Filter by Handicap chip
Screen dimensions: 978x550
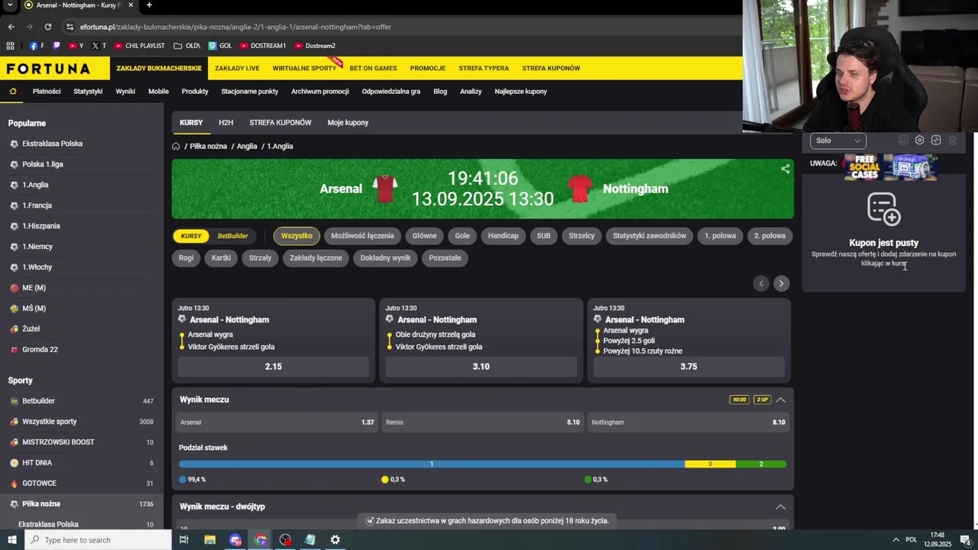coord(503,236)
